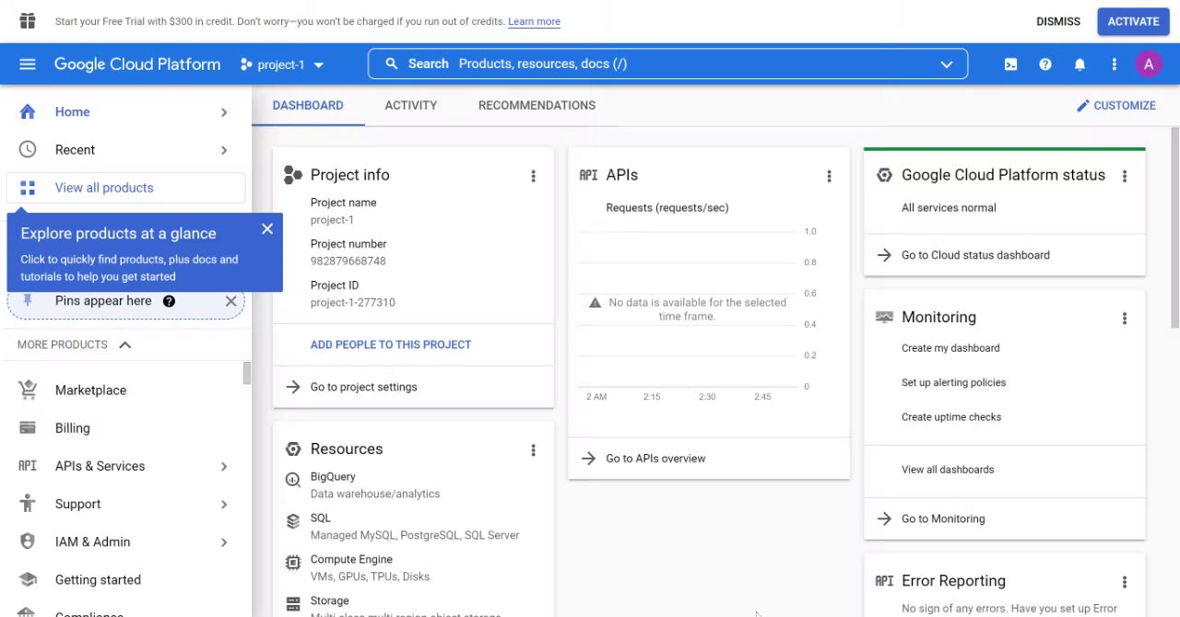Open the Help question mark icon
The image size is (1180, 617).
(x=1045, y=64)
